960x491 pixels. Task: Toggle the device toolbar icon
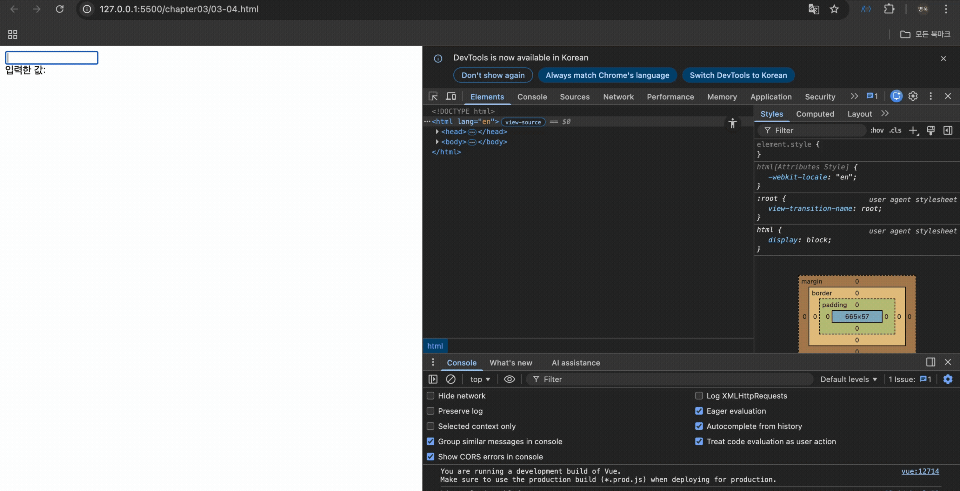(x=451, y=96)
